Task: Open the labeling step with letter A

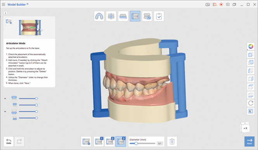Action: pyautogui.click(x=147, y=16)
